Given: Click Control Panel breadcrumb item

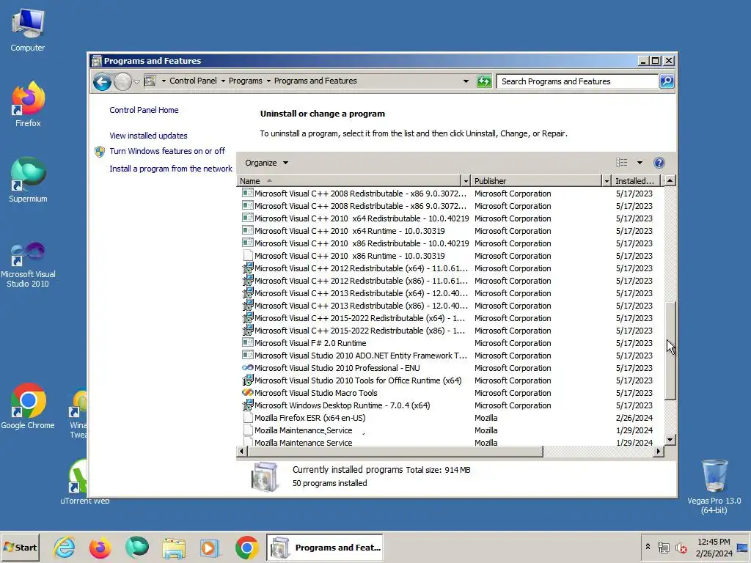Looking at the screenshot, I should click(193, 81).
